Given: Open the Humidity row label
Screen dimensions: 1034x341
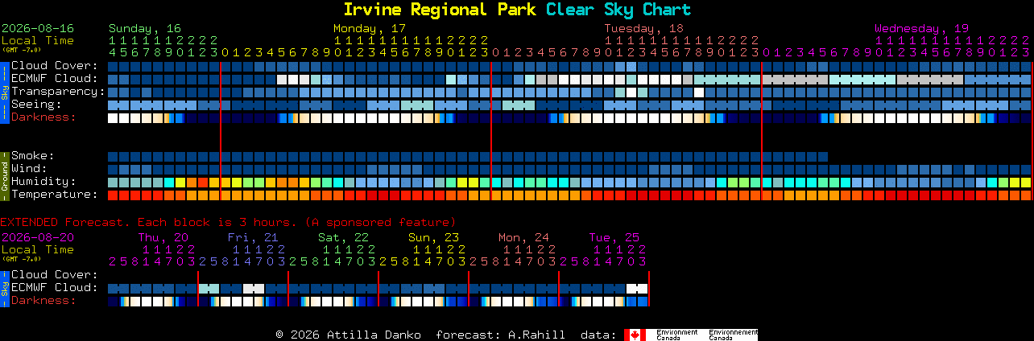Looking at the screenshot, I should click(43, 182).
